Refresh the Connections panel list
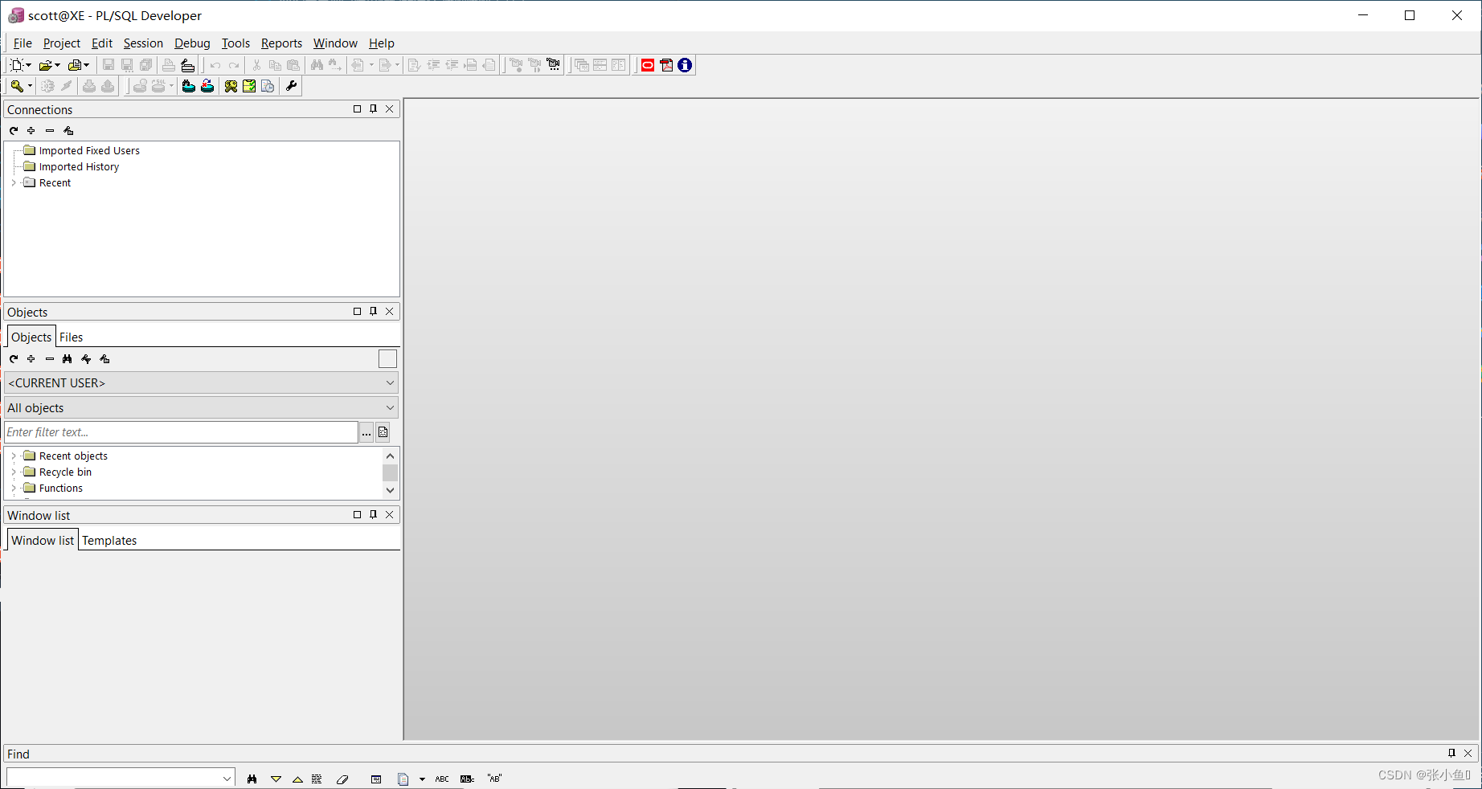1482x789 pixels. tap(14, 130)
